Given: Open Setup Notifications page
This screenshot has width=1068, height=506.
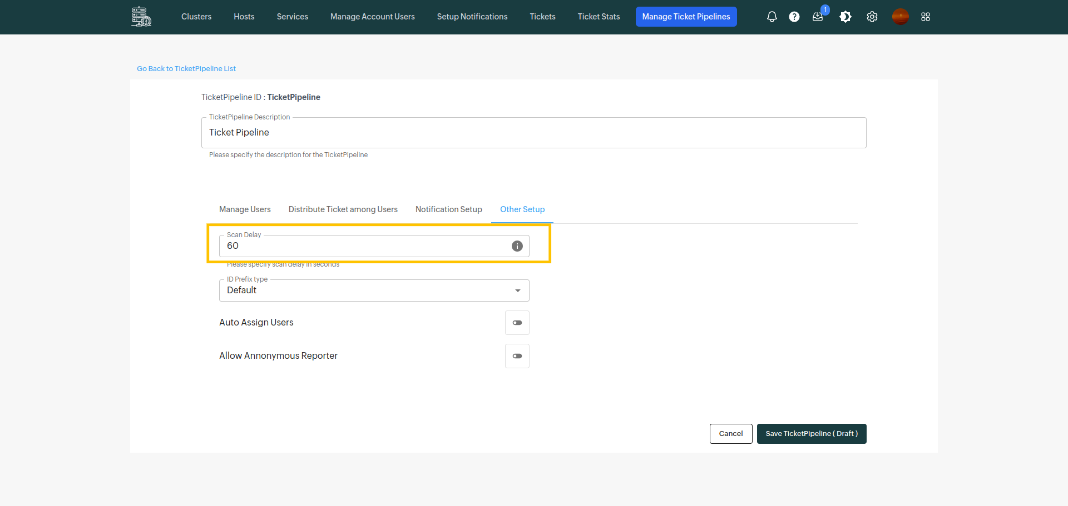Looking at the screenshot, I should (x=472, y=17).
